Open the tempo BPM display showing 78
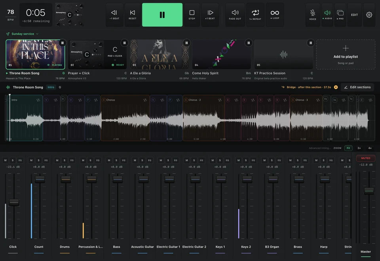 click(10, 15)
